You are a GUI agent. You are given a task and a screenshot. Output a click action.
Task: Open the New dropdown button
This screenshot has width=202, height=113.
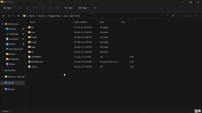pyautogui.click(x=8, y=8)
